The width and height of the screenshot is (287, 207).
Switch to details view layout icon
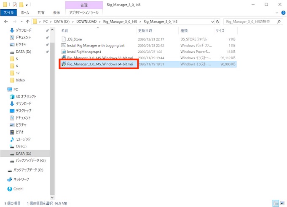tap(276, 203)
